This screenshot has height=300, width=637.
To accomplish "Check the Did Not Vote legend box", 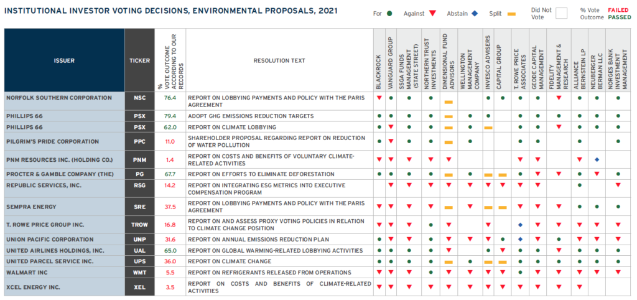I will click(x=561, y=13).
